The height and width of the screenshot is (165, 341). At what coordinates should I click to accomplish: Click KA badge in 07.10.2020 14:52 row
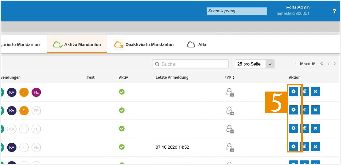coord(12,147)
